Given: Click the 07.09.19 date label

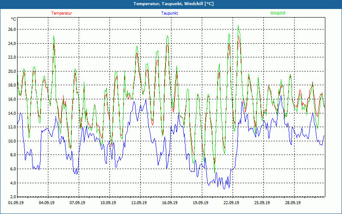Looking at the screenshot, I should [x=77, y=202].
